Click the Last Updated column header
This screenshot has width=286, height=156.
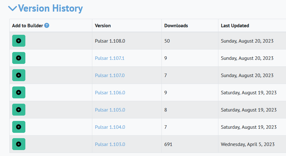point(235,26)
